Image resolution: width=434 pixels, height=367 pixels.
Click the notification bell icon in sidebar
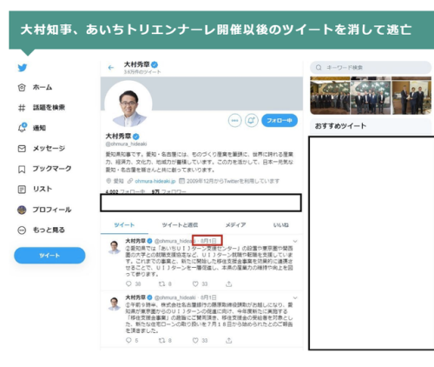click(x=22, y=128)
